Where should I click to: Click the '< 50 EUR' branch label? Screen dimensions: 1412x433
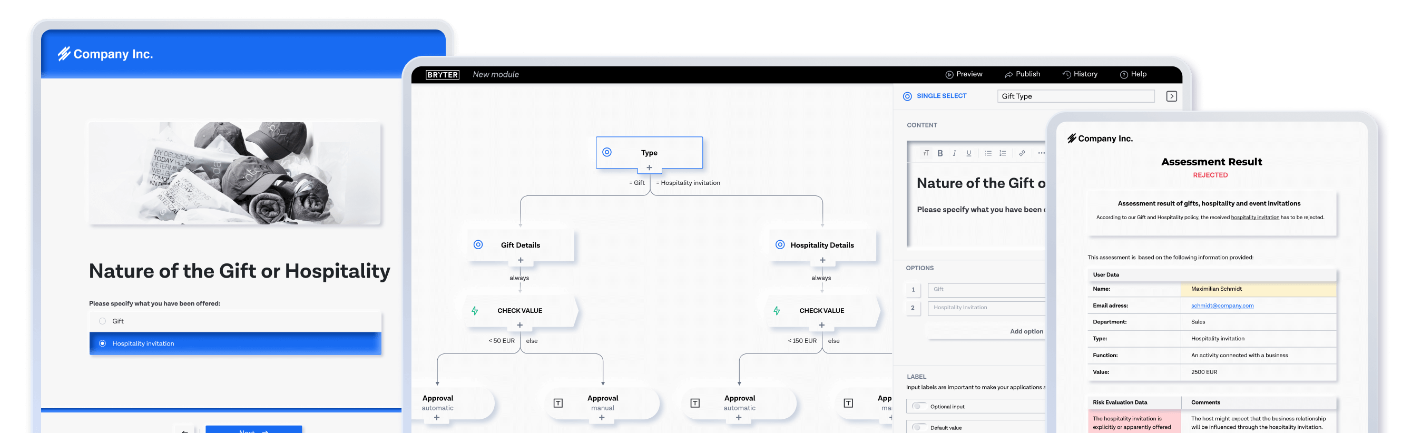click(x=502, y=341)
